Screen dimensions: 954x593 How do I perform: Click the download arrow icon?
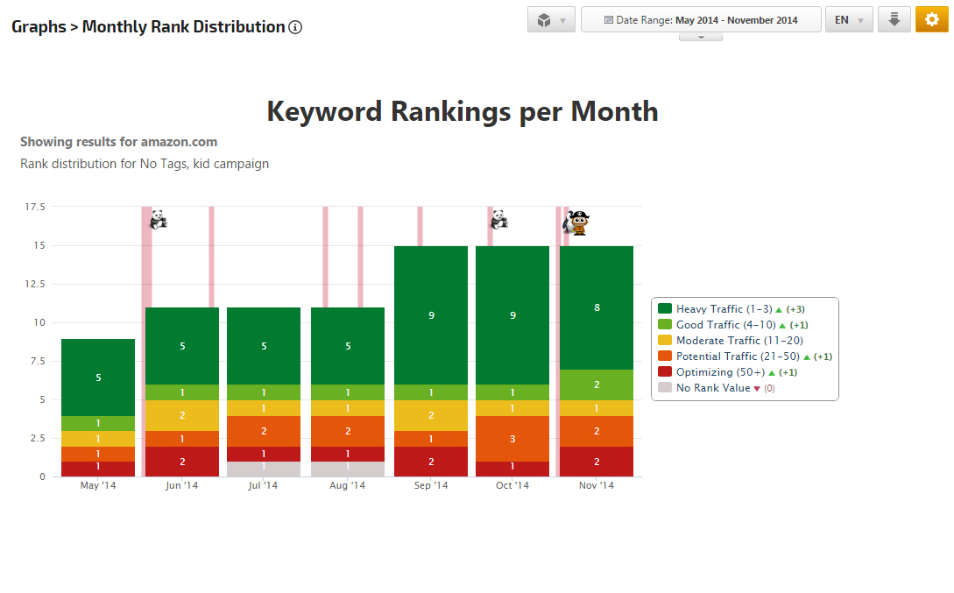pyautogui.click(x=894, y=20)
